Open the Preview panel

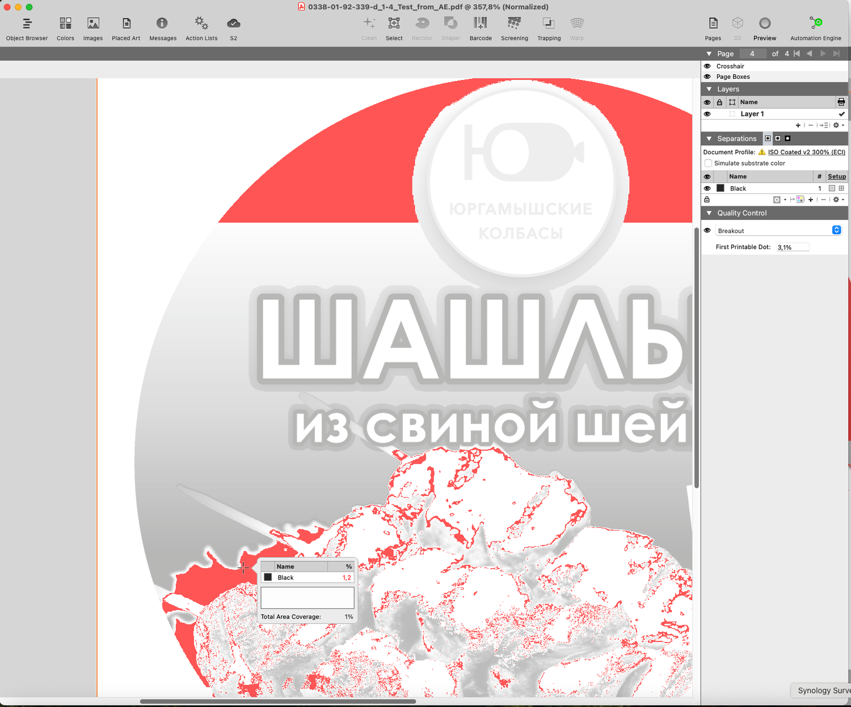pyautogui.click(x=764, y=27)
